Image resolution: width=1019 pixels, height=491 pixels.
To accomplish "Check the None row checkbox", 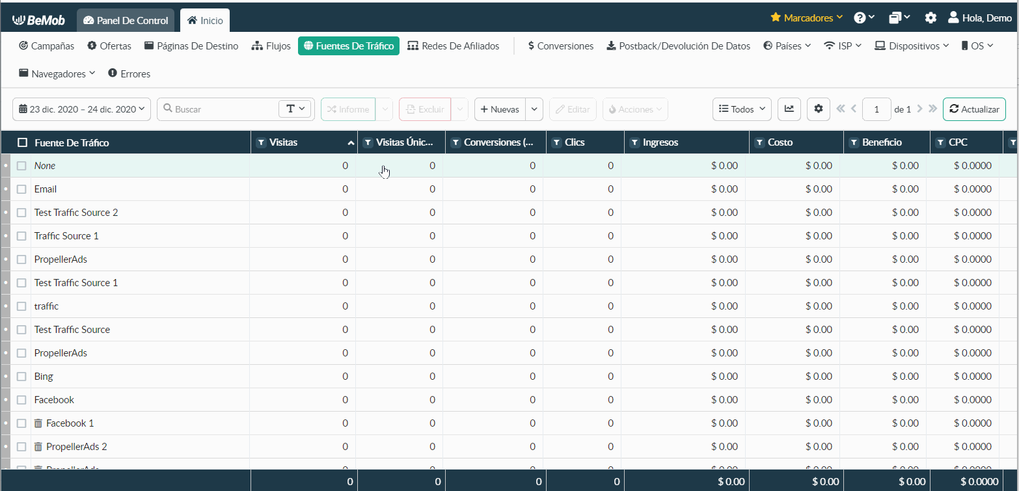I will 21,166.
